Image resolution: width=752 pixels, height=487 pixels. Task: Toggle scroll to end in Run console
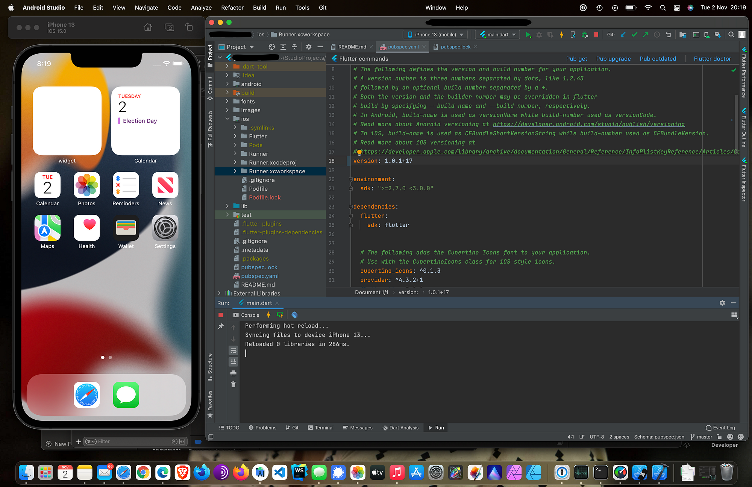click(x=233, y=362)
